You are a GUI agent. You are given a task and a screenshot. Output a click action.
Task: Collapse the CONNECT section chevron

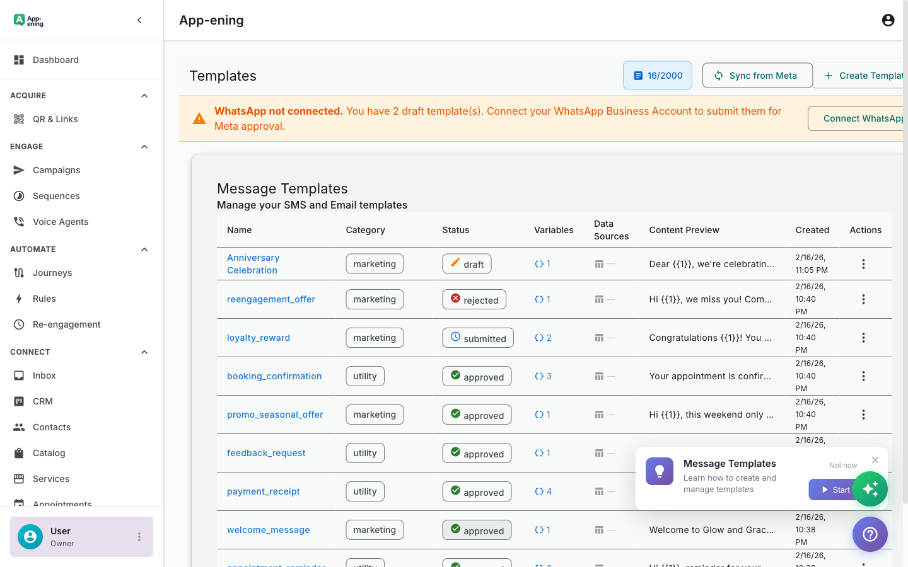[x=144, y=351]
